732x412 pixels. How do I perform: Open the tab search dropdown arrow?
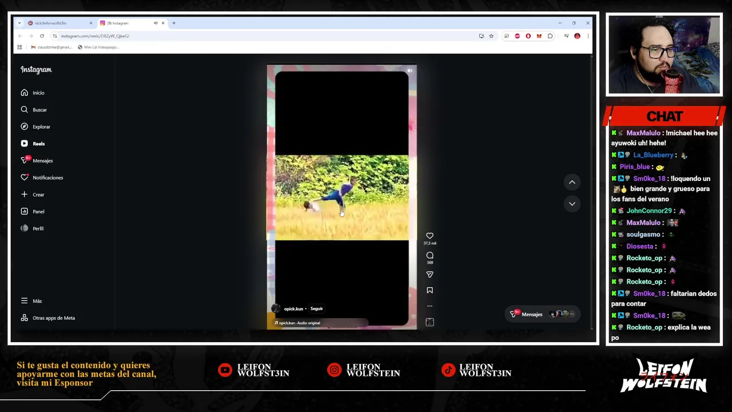(x=19, y=23)
